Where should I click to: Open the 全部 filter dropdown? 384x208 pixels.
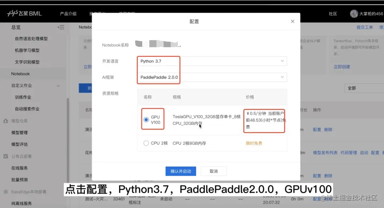(x=364, y=88)
